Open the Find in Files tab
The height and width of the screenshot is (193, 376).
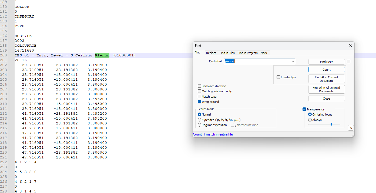[x=227, y=53]
